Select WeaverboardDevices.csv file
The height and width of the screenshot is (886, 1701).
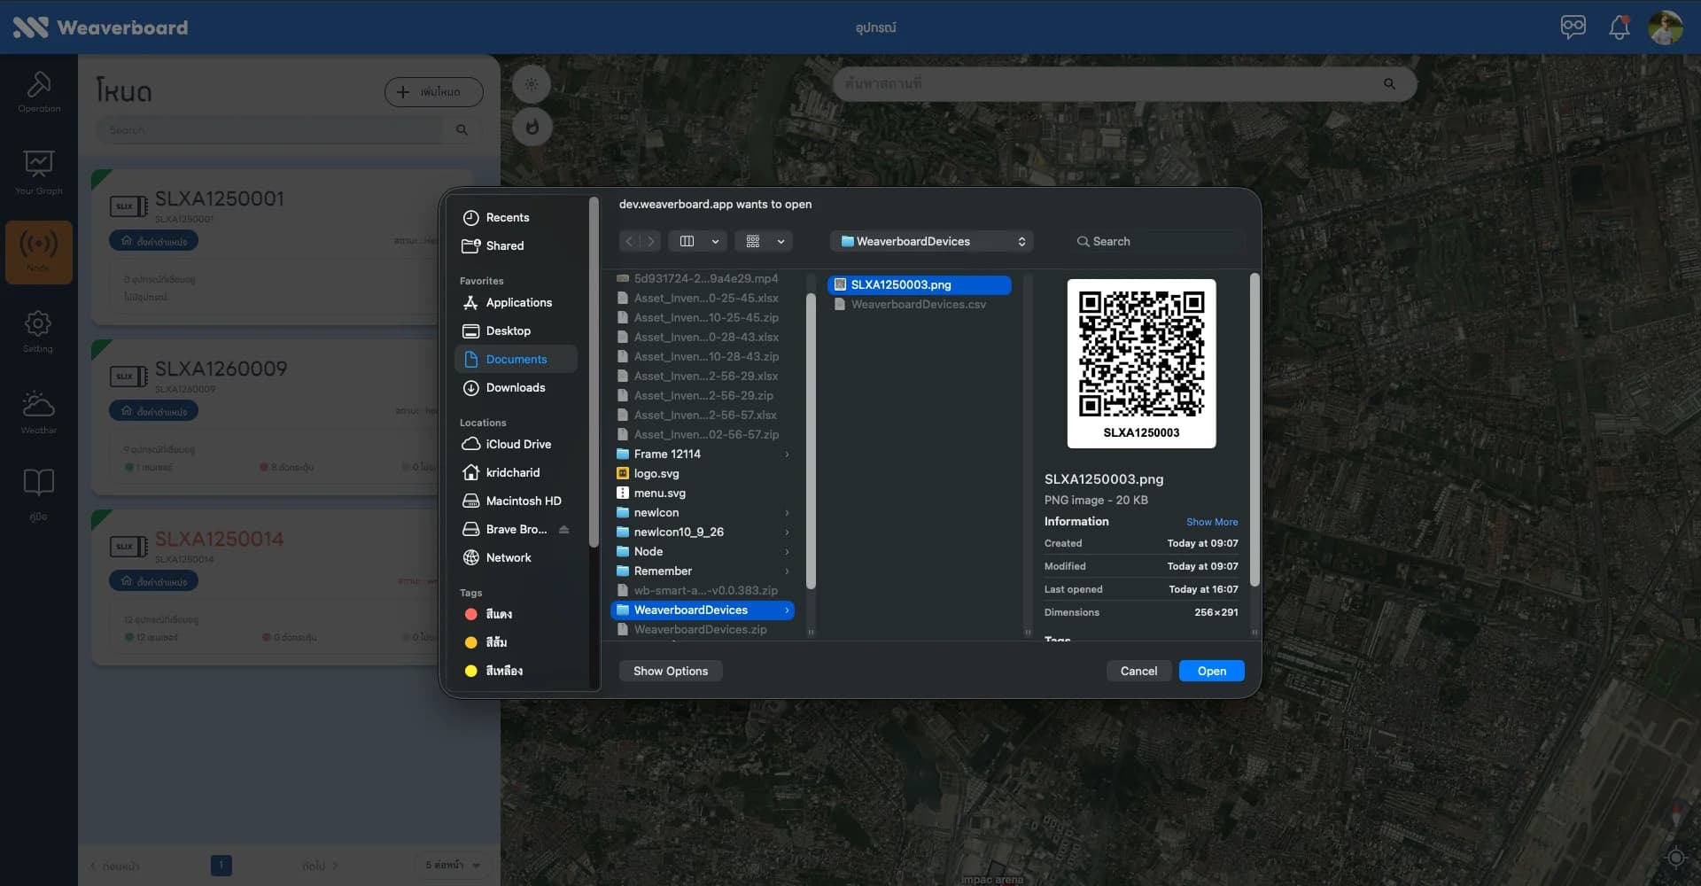click(x=920, y=304)
